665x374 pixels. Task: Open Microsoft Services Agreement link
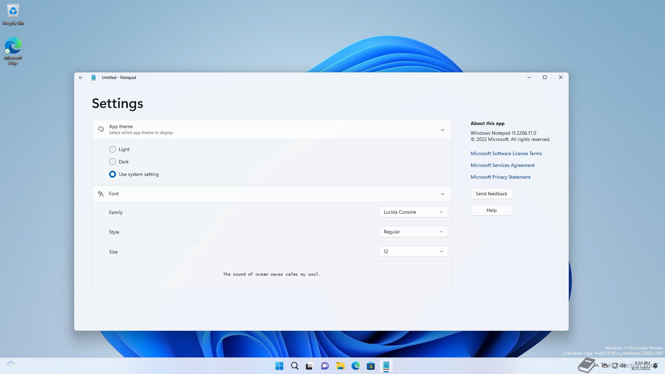502,165
